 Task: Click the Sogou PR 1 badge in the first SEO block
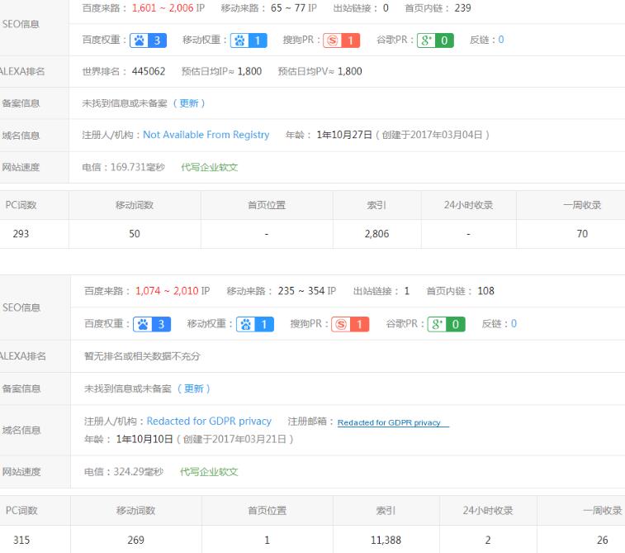[342, 40]
